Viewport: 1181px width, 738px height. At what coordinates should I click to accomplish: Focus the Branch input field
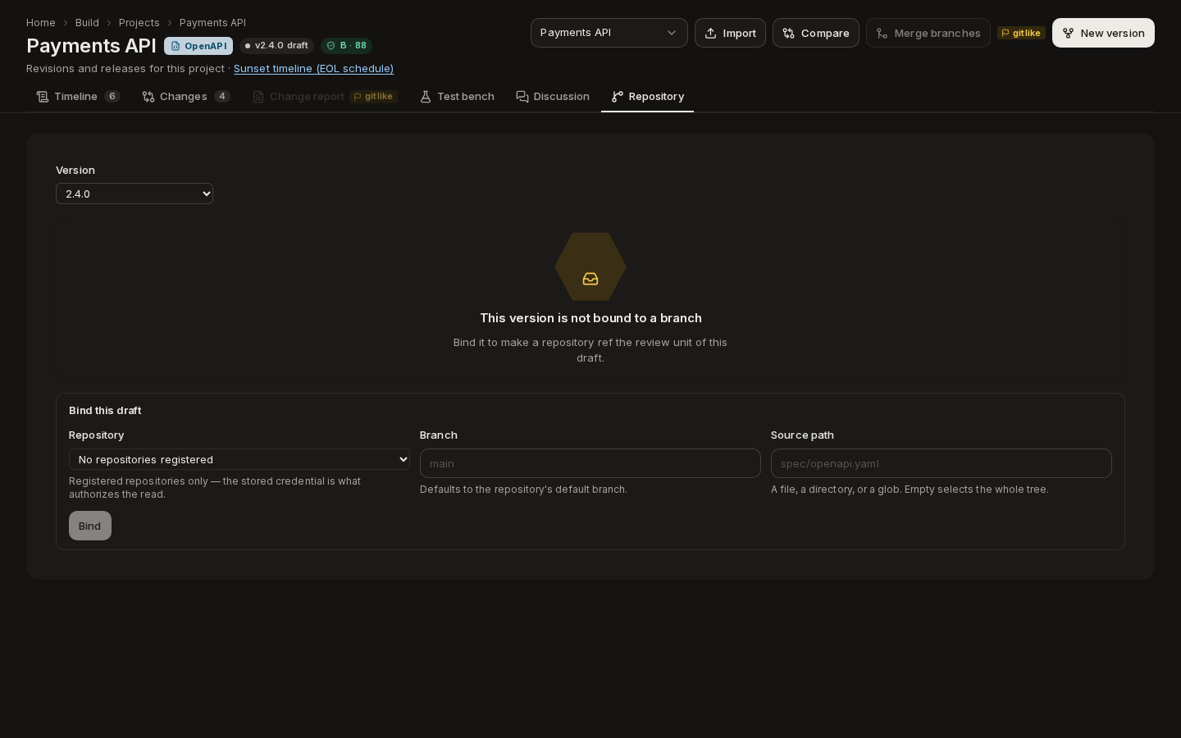point(590,463)
